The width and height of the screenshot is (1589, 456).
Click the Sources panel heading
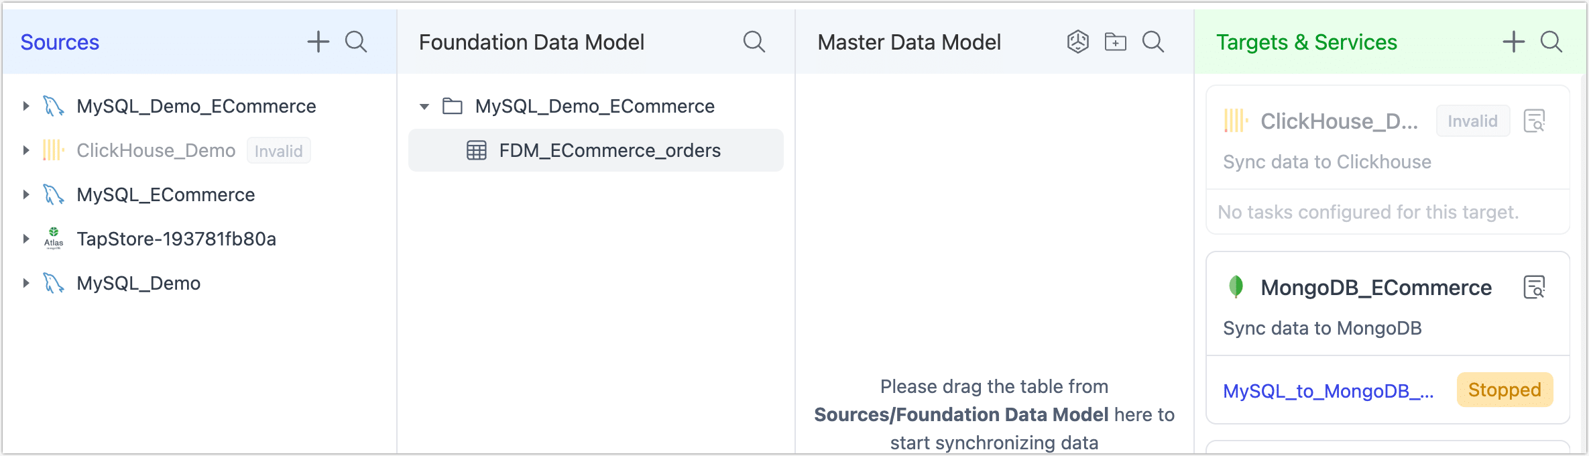point(60,42)
